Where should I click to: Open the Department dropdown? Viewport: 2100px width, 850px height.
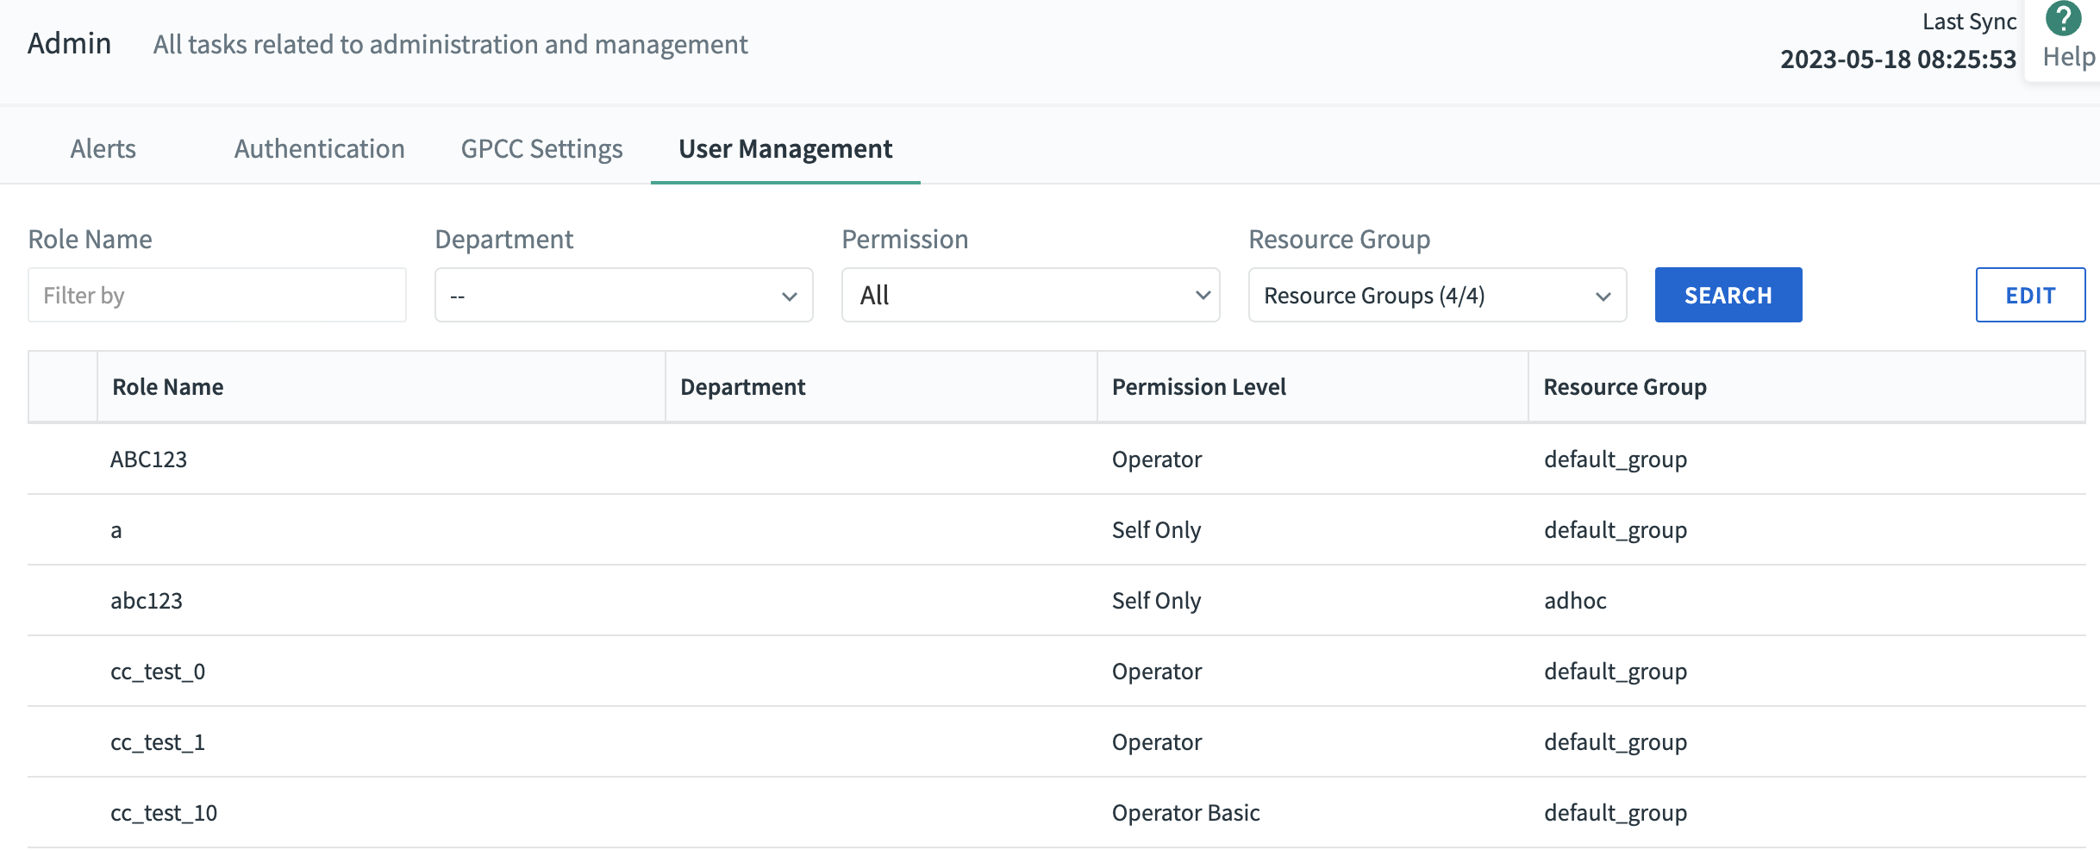coord(623,295)
